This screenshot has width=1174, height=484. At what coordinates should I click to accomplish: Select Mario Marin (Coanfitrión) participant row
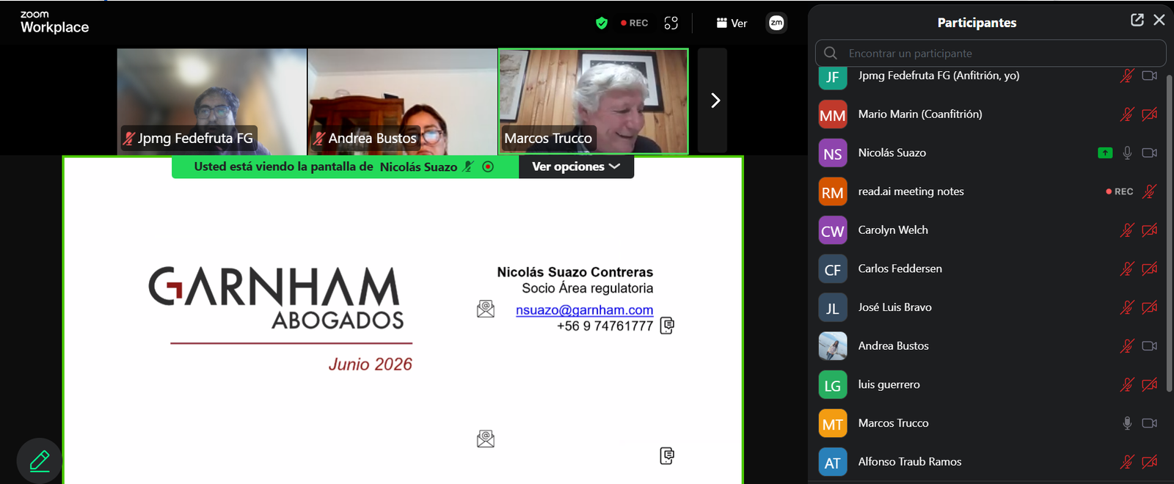(x=988, y=114)
